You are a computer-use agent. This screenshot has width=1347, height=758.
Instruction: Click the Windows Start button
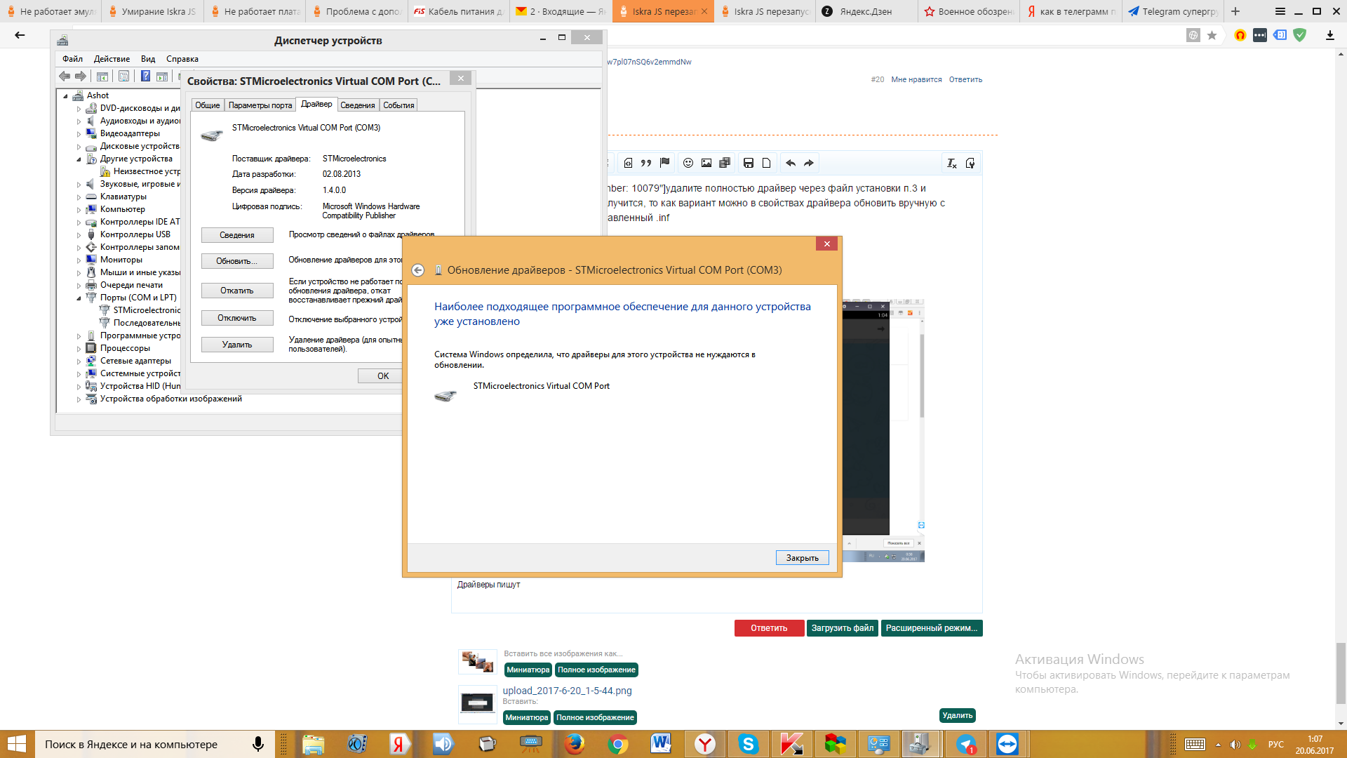point(17,744)
